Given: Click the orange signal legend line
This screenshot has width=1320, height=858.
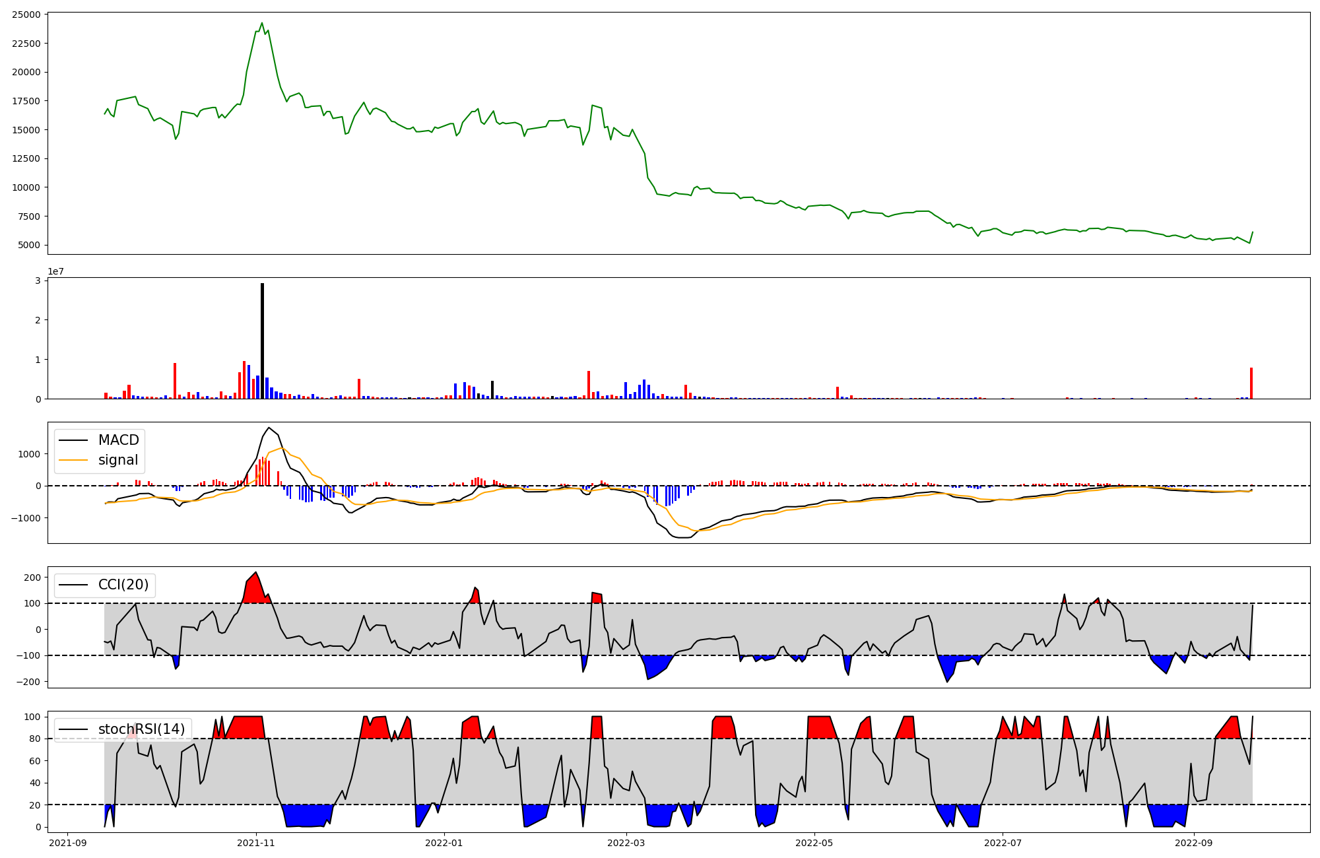Looking at the screenshot, I should [x=73, y=460].
